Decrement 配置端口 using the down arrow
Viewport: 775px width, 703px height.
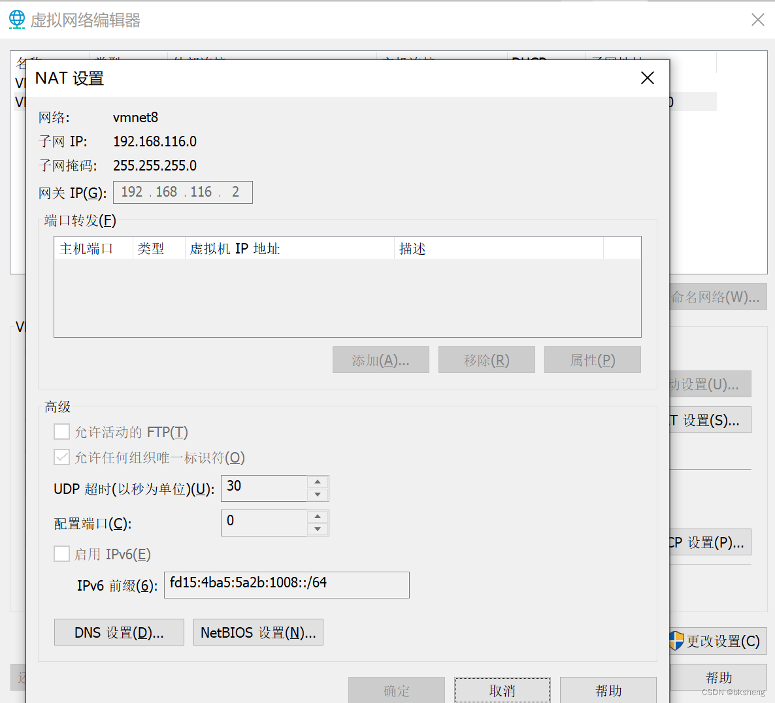click(318, 527)
